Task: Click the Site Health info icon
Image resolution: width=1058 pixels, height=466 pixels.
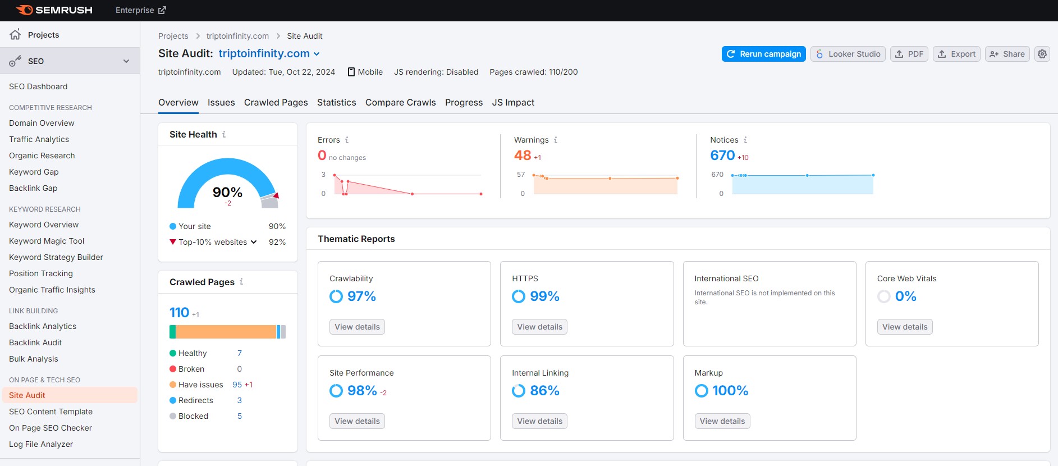Action: pyautogui.click(x=224, y=134)
